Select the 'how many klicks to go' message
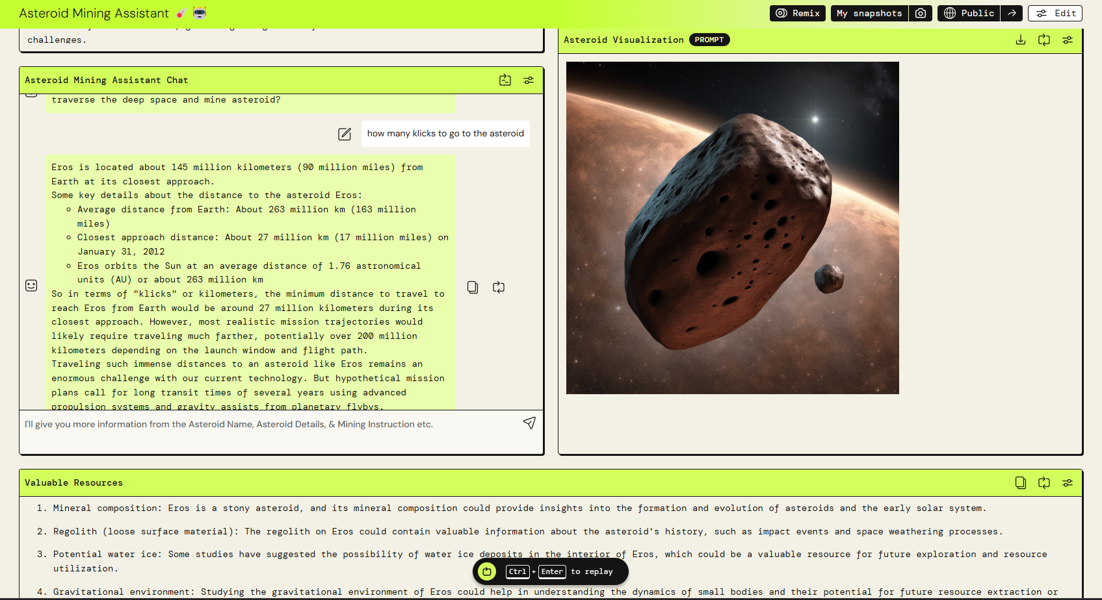 (445, 134)
